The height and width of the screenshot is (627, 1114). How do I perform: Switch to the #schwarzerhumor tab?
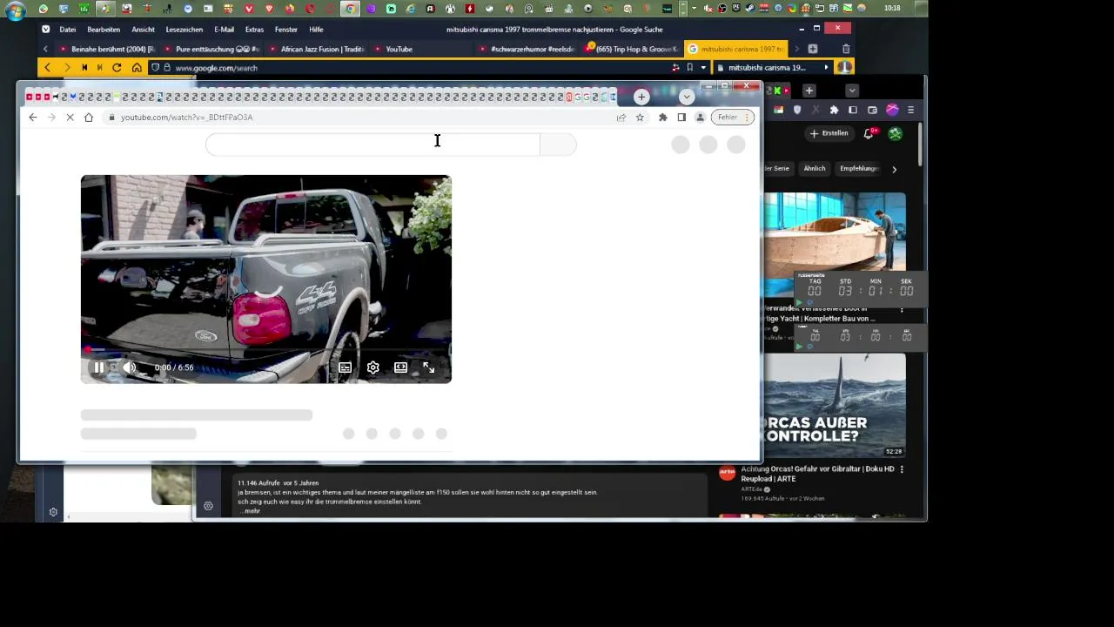click(526, 49)
